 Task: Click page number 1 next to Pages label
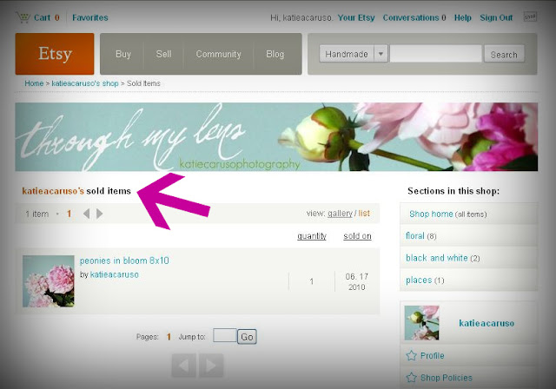coord(169,337)
